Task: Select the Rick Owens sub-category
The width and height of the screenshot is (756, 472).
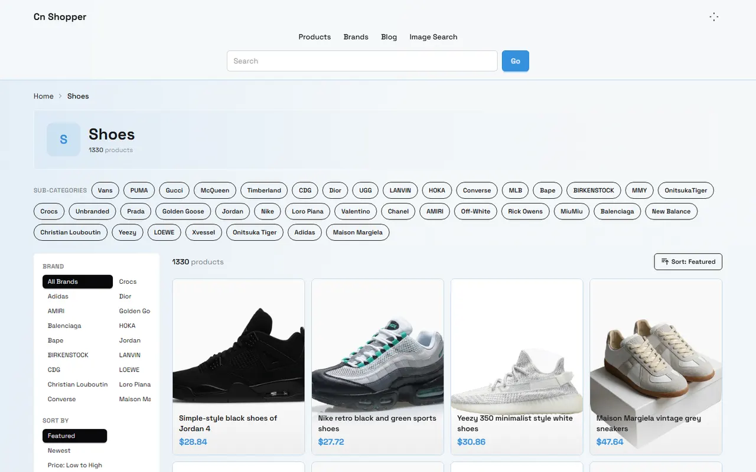Action: tap(526, 211)
